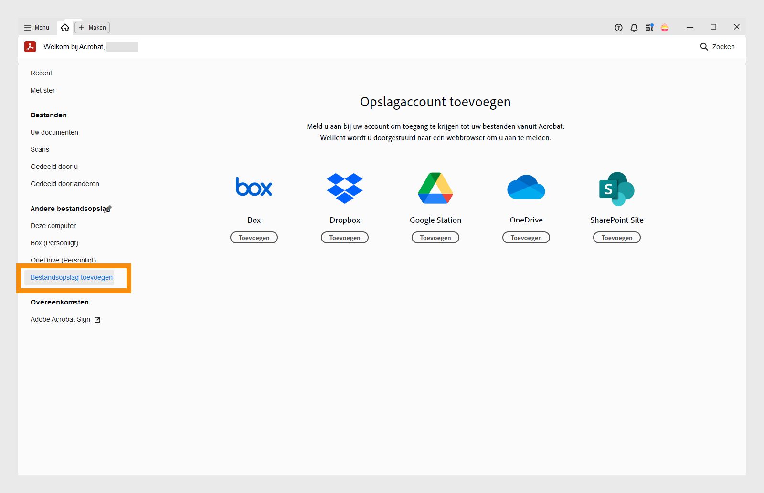Click the notifications bell icon

click(x=634, y=27)
